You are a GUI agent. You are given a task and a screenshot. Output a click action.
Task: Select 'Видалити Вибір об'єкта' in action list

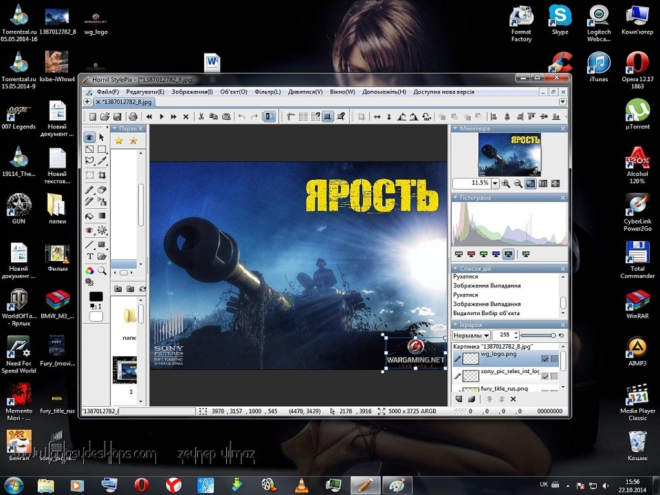[486, 313]
